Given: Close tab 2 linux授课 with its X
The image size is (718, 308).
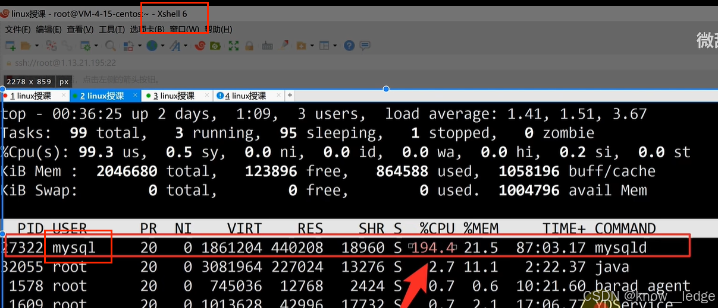Looking at the screenshot, I should (136, 96).
